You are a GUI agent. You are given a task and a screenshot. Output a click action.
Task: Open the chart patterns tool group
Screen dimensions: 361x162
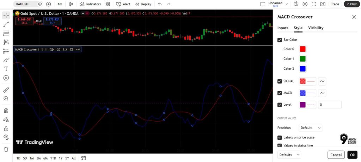coord(6,42)
